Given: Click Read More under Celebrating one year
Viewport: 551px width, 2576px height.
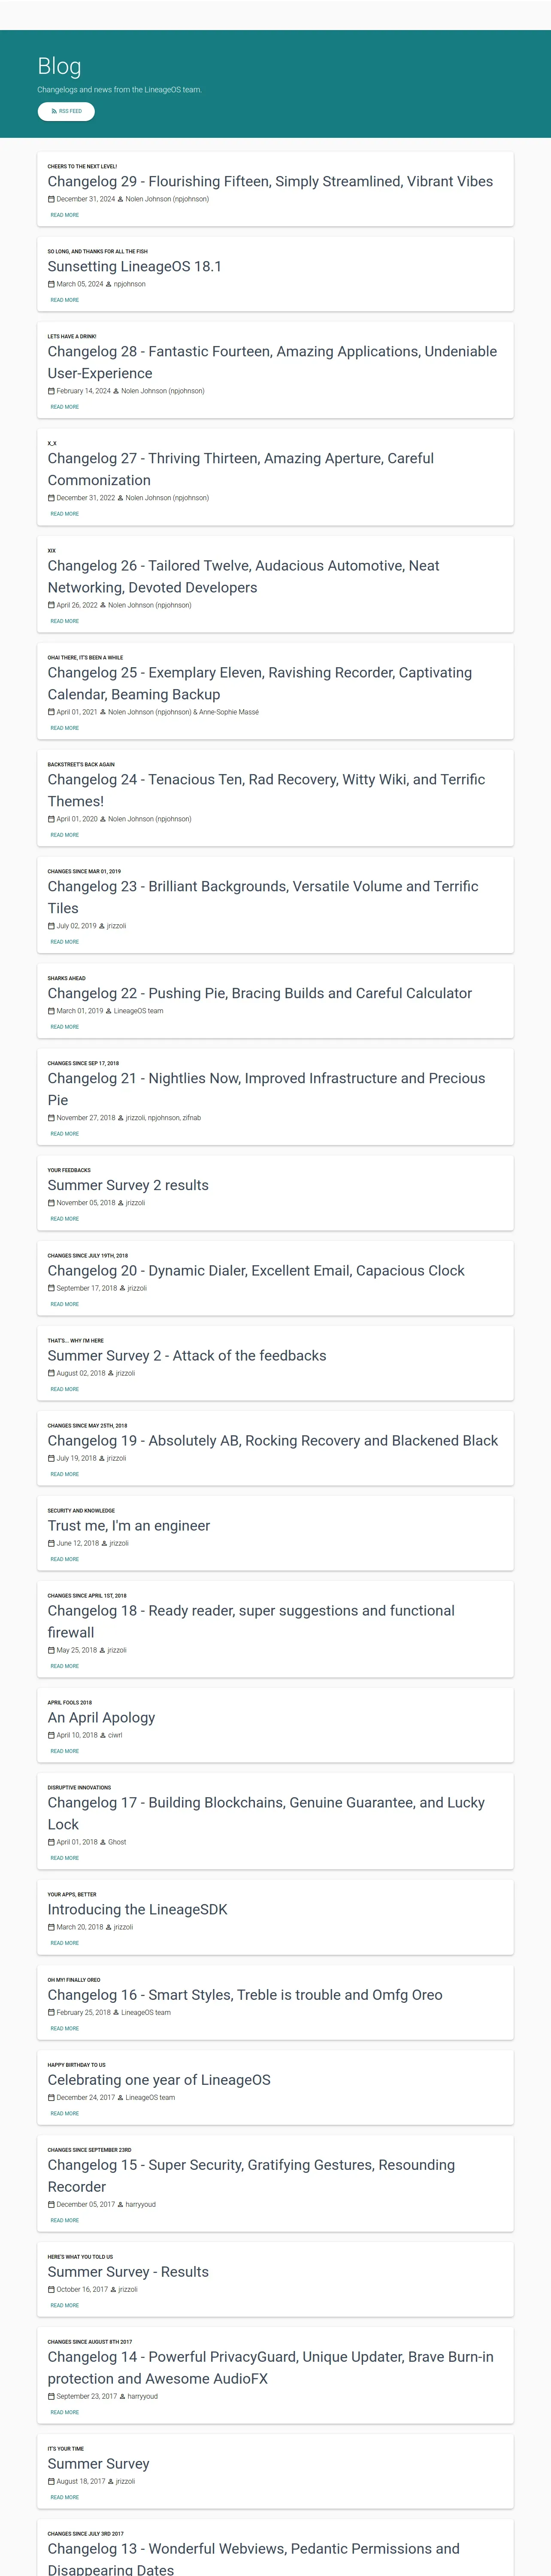Looking at the screenshot, I should [x=65, y=2113].
